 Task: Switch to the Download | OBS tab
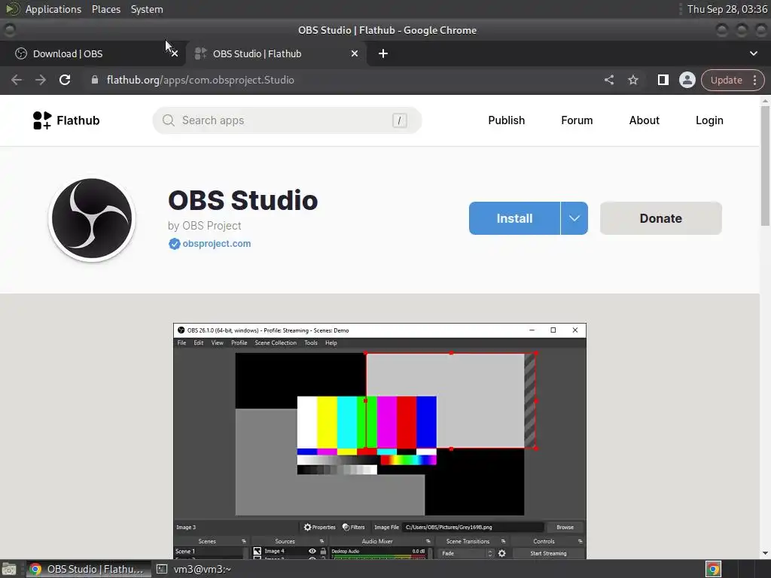(93, 53)
